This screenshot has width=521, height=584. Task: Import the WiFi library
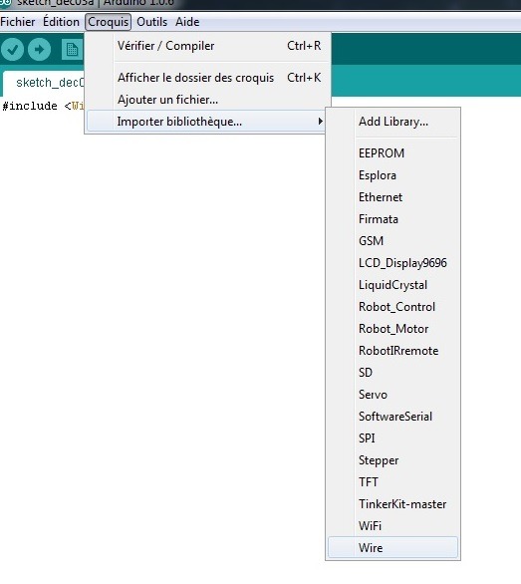[x=392, y=526]
